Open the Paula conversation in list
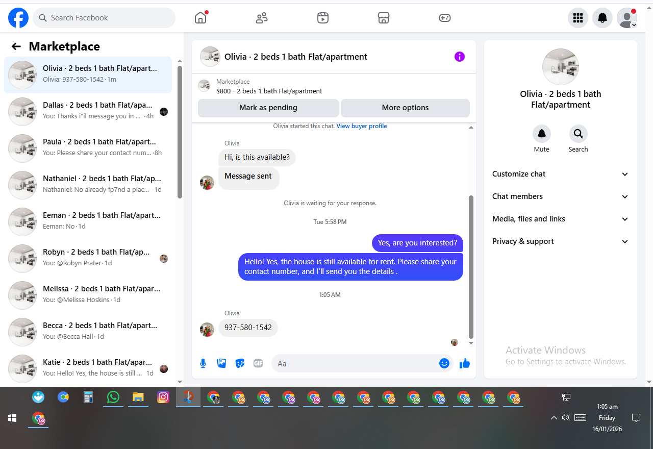Viewport: 653px width, 449px height. point(88,148)
